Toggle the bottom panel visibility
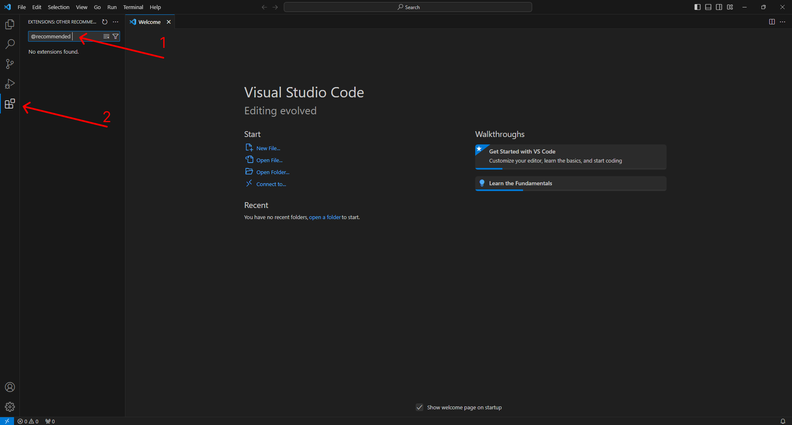This screenshot has width=792, height=425. pos(708,7)
